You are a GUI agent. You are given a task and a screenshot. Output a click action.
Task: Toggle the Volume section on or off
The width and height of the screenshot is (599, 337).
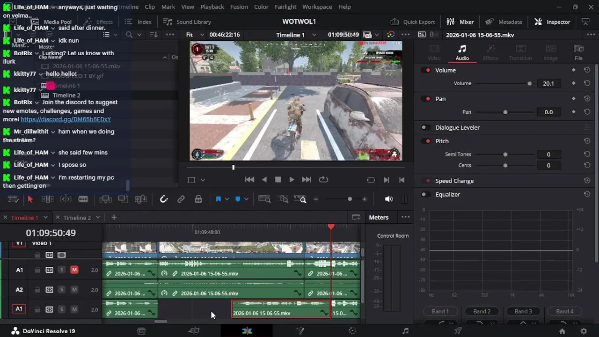[426, 70]
